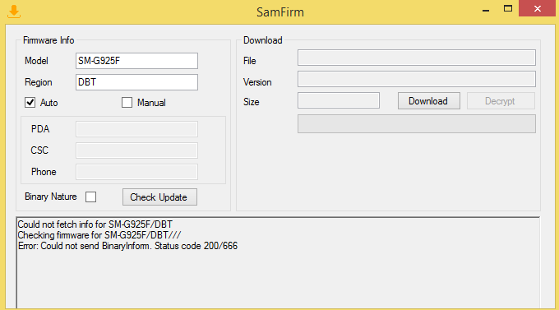
Task: Maximize the SamFirm window
Action: tap(508, 8)
